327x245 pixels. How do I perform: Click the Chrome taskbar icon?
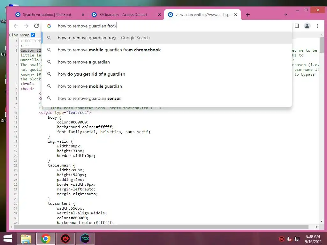(45, 239)
